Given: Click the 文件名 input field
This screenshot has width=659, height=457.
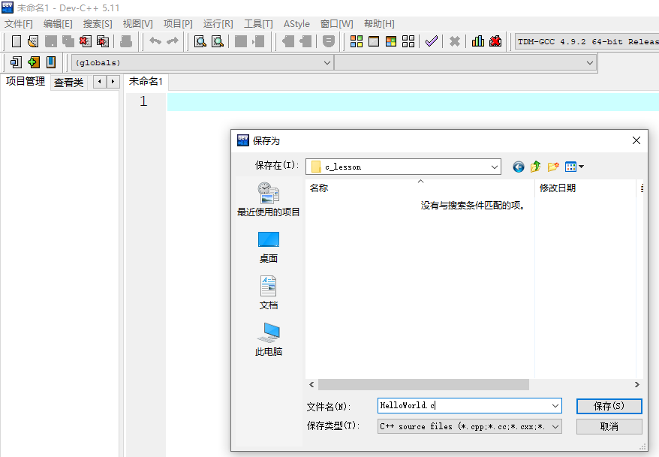Looking at the screenshot, I should [x=465, y=406].
